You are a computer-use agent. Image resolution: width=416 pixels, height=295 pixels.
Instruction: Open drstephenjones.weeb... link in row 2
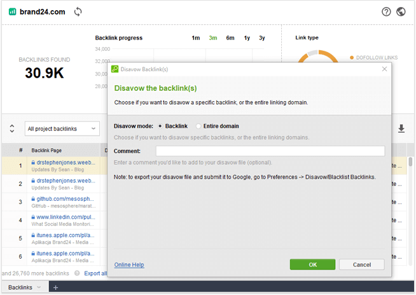[x=66, y=181]
